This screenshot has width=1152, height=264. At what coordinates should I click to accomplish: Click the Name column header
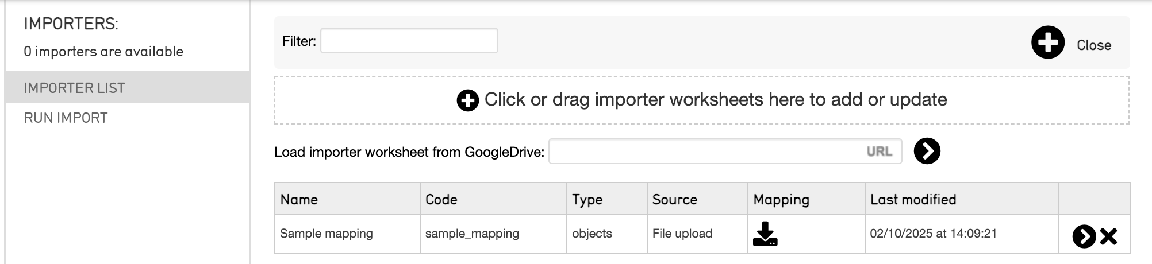click(347, 199)
